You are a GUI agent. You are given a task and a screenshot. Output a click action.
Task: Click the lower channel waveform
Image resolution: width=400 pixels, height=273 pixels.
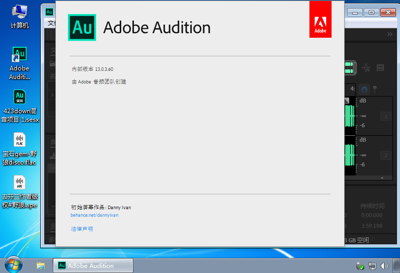[x=350, y=155]
